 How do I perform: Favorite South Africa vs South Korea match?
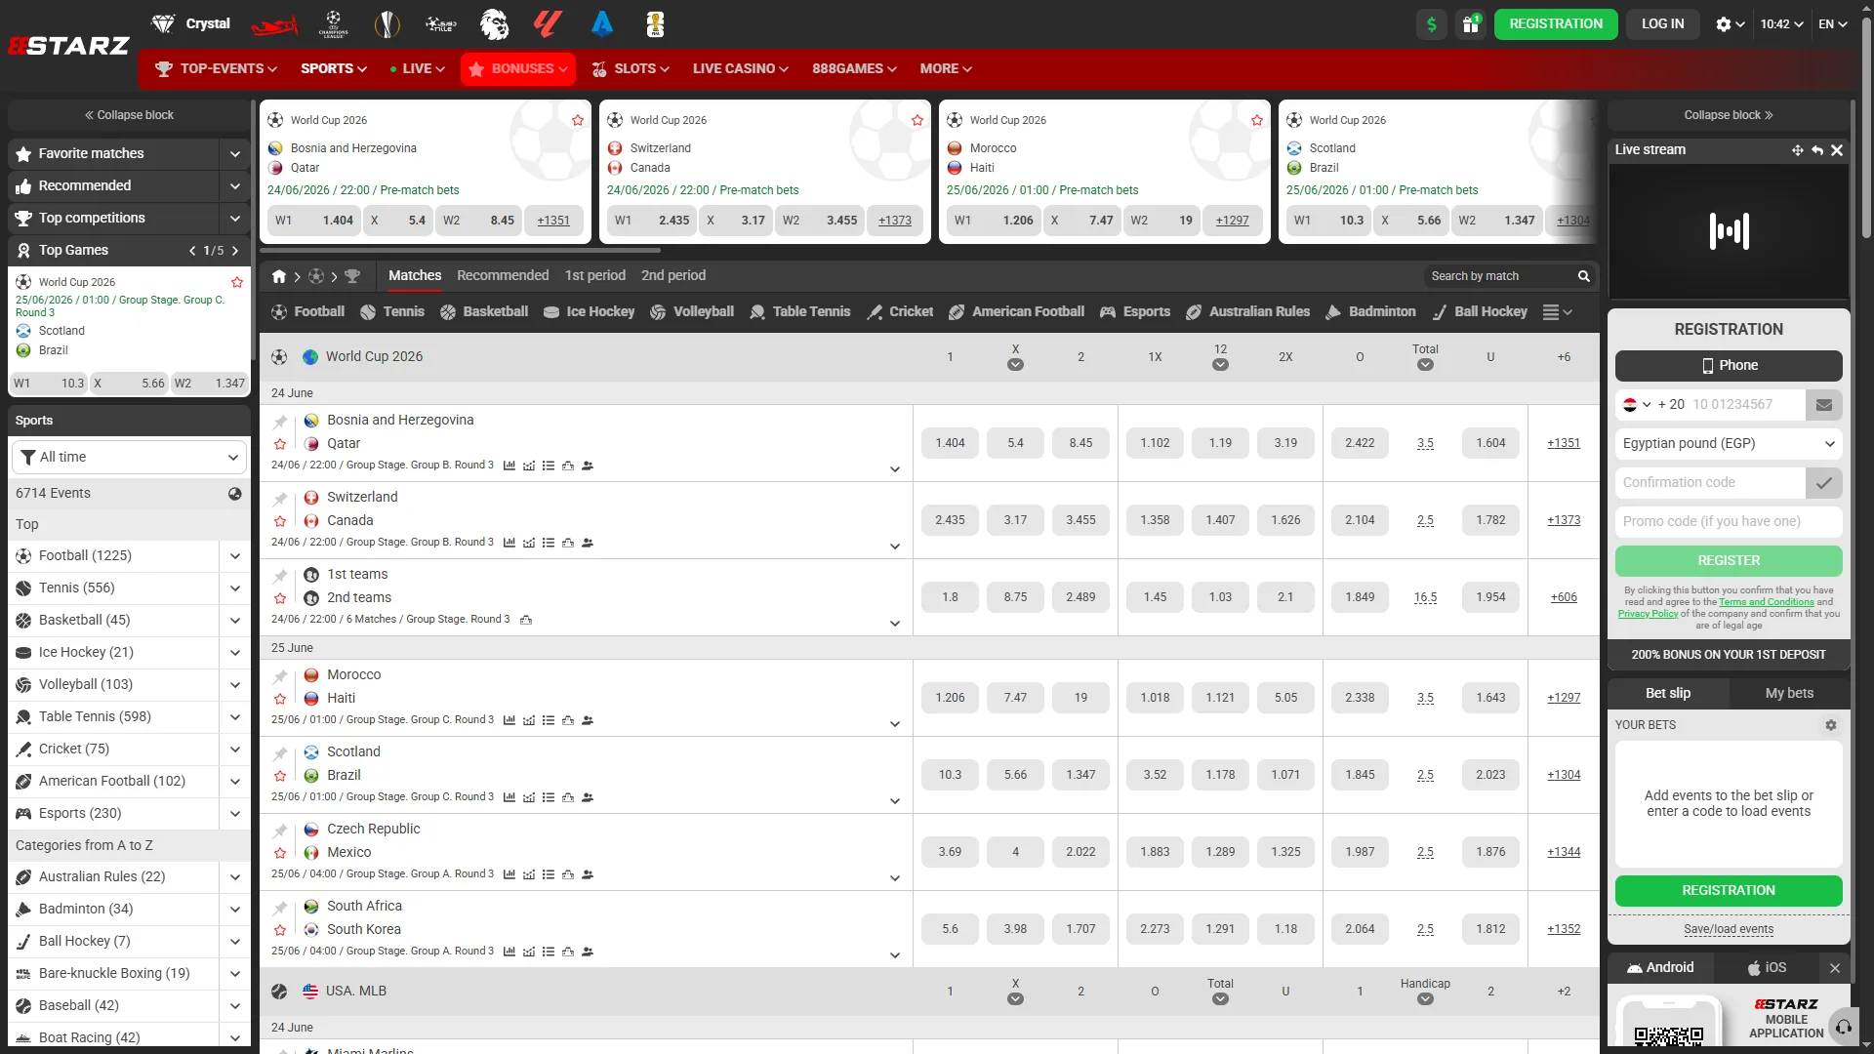pyautogui.click(x=280, y=931)
